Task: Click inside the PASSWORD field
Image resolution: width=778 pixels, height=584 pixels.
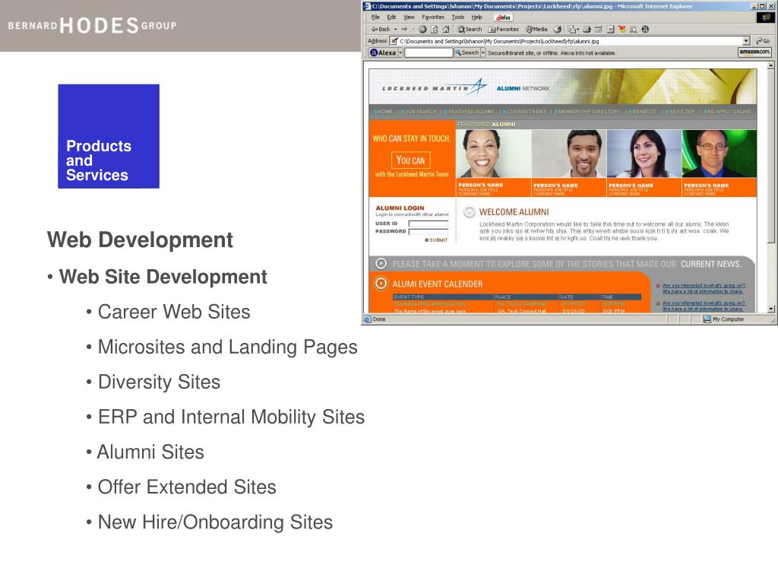Action: [x=429, y=231]
